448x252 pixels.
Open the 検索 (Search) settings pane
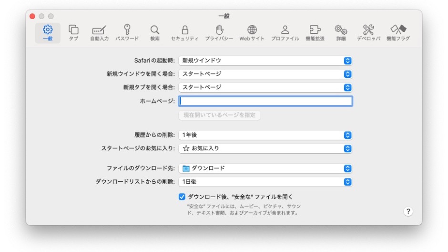pos(154,33)
